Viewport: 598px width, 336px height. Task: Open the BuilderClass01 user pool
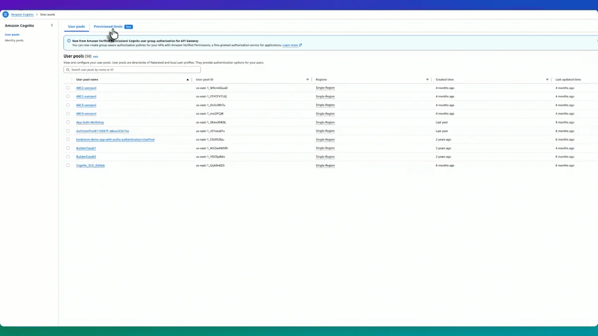pos(86,148)
